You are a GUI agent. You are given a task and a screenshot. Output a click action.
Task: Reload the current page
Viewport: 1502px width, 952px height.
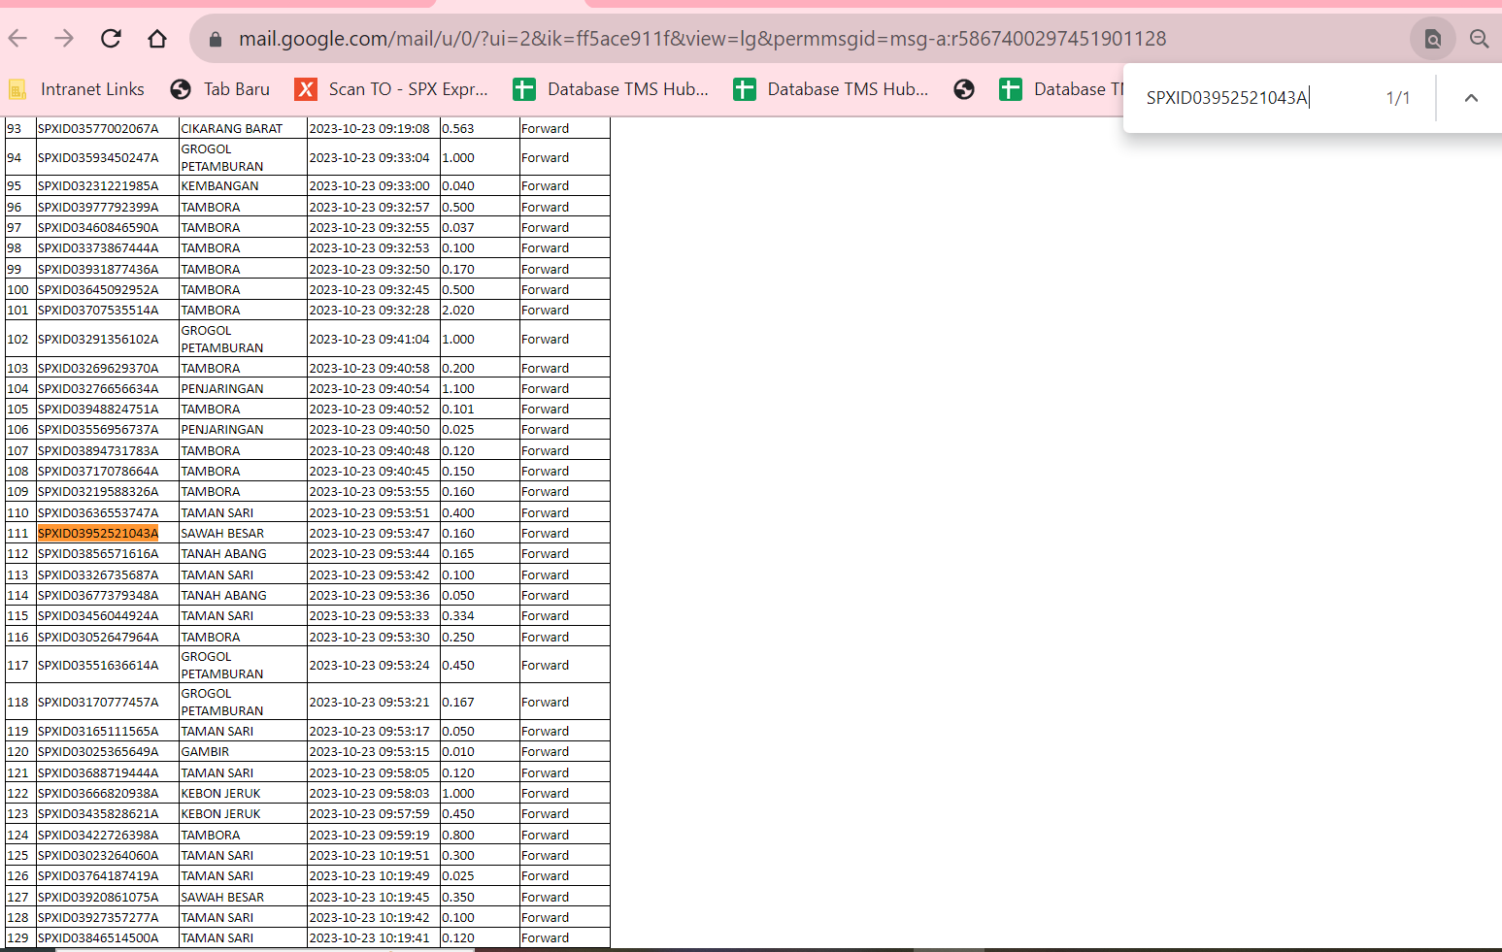[x=111, y=39]
